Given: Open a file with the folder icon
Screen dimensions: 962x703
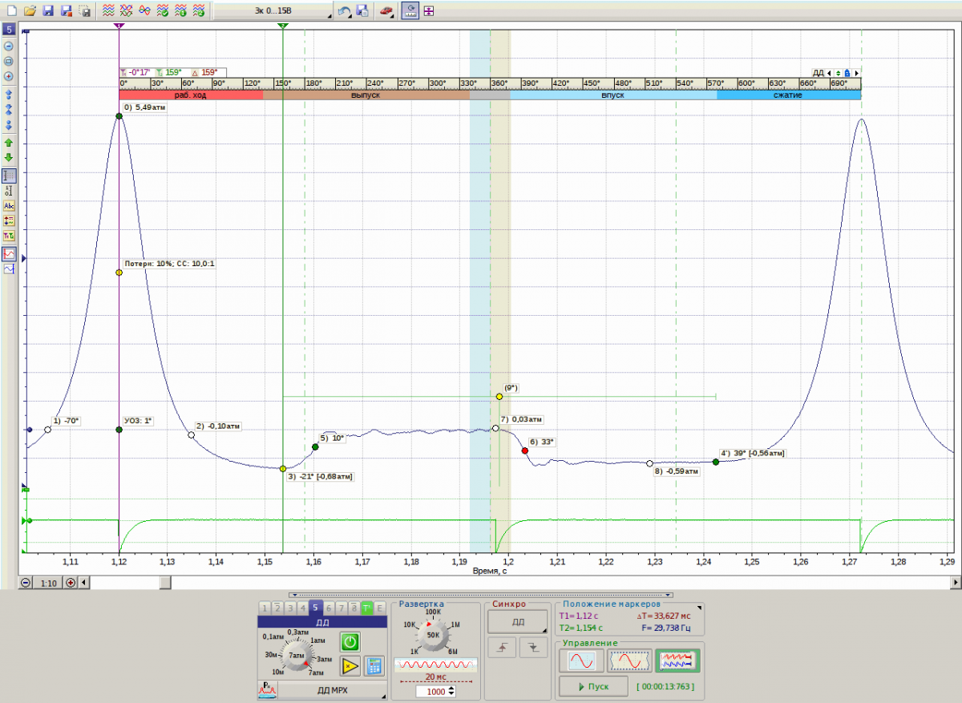Looking at the screenshot, I should point(30,11).
